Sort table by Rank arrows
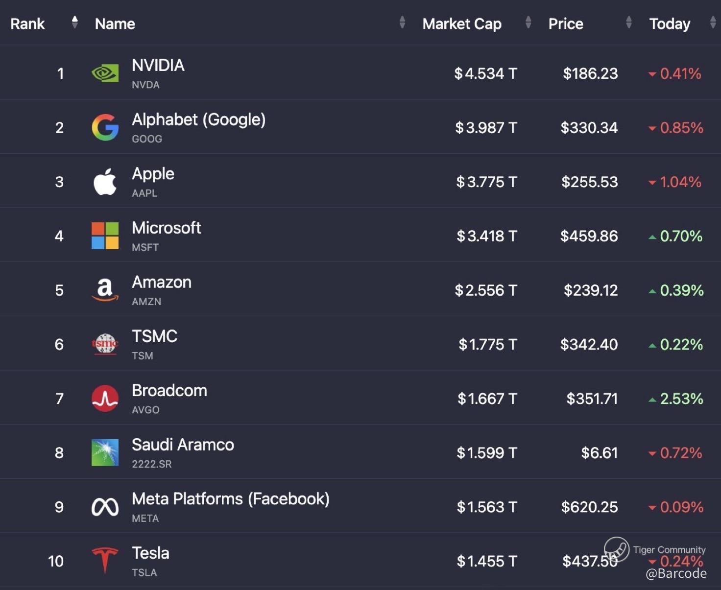This screenshot has width=721, height=590. pos(74,23)
